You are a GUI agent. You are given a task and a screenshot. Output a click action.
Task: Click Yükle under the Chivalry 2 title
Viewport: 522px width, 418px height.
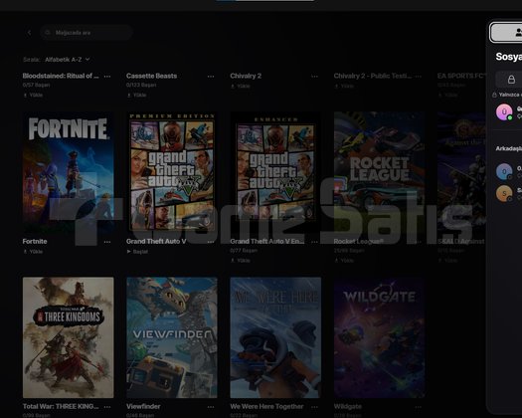(x=241, y=86)
